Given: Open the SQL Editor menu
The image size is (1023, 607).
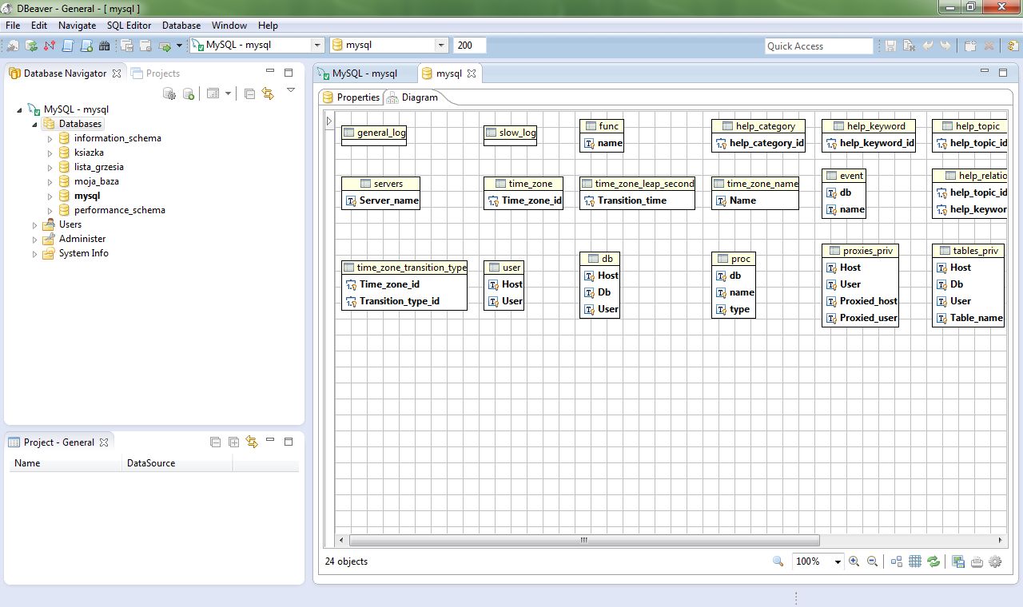Looking at the screenshot, I should coord(129,26).
